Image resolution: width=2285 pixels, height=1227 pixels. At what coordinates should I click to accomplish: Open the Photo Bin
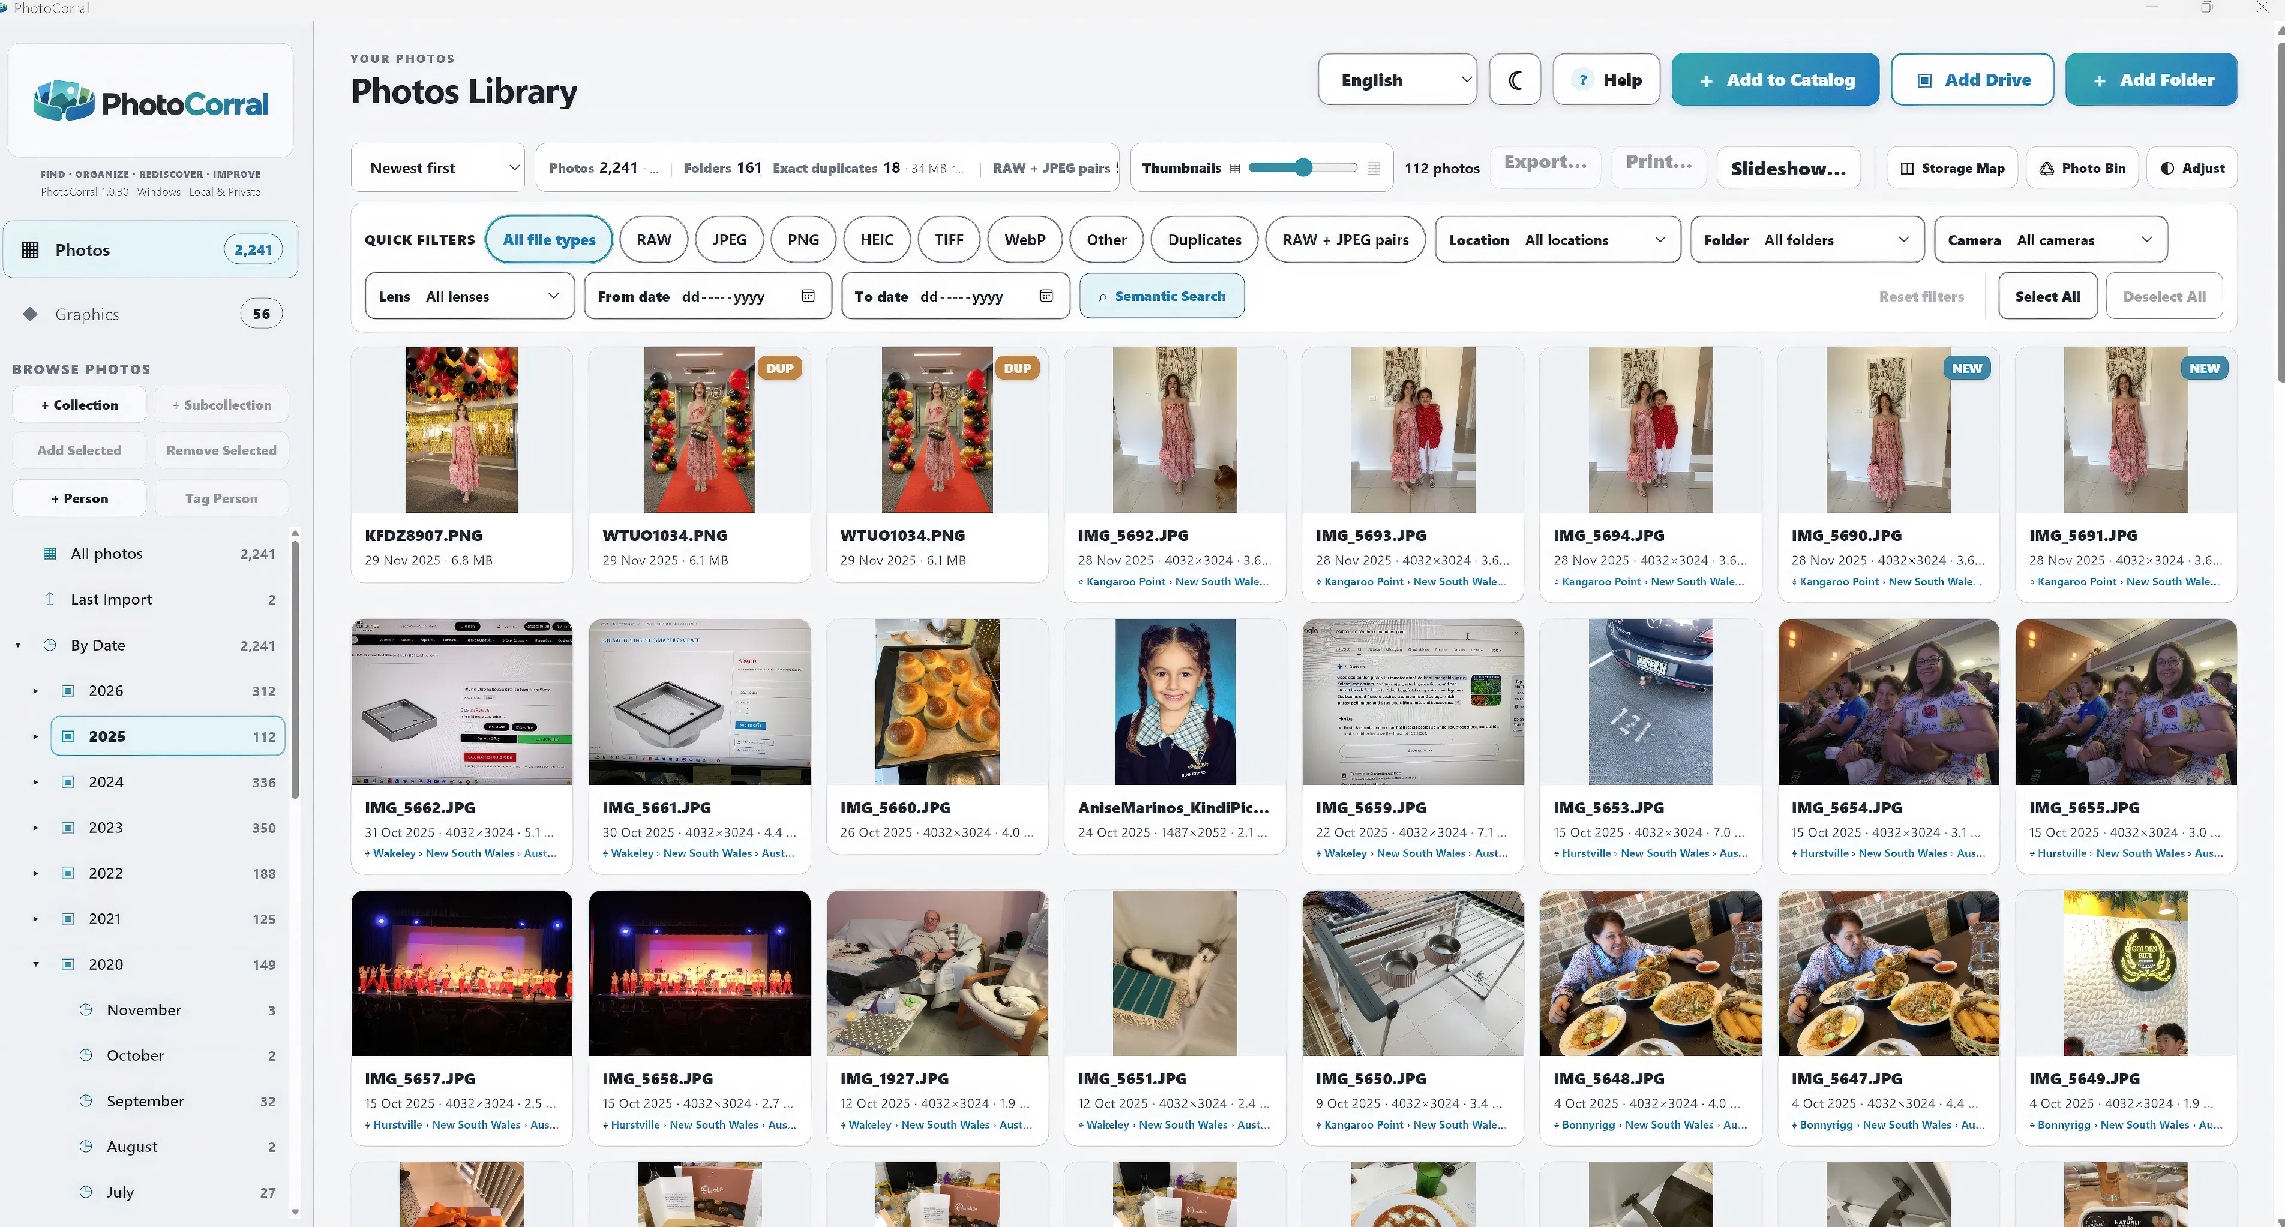[x=2082, y=169]
